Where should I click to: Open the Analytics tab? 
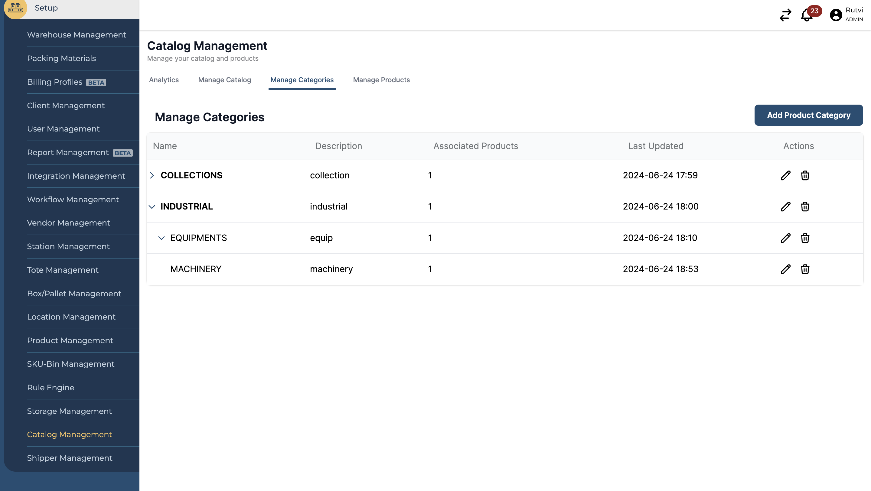pos(164,80)
